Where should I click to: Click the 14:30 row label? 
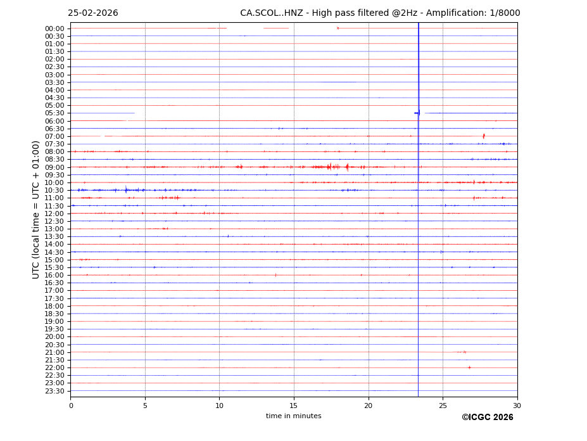[x=54, y=252]
